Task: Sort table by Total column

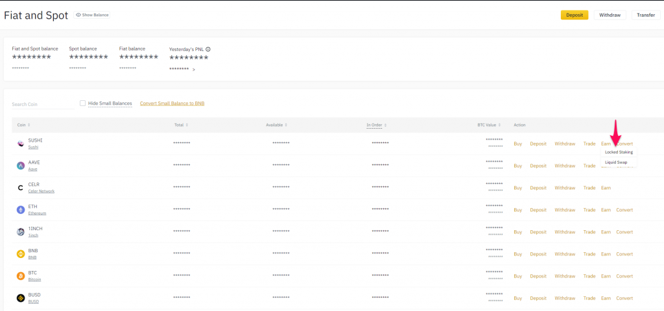Action: [x=182, y=125]
